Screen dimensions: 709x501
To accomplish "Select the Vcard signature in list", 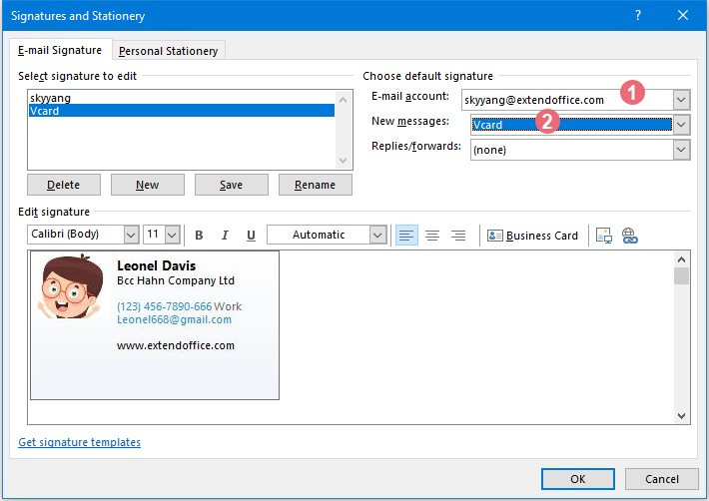I will (x=182, y=111).
